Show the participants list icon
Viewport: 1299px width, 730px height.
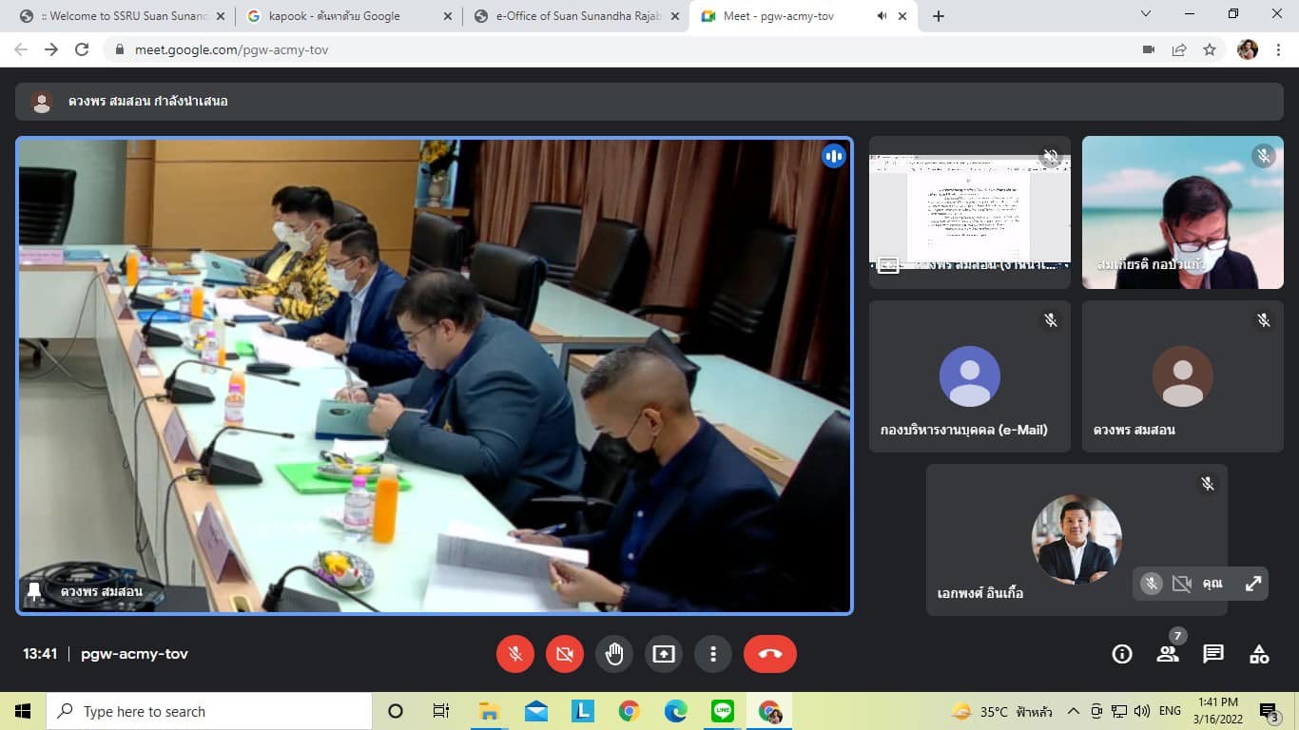click(x=1167, y=654)
